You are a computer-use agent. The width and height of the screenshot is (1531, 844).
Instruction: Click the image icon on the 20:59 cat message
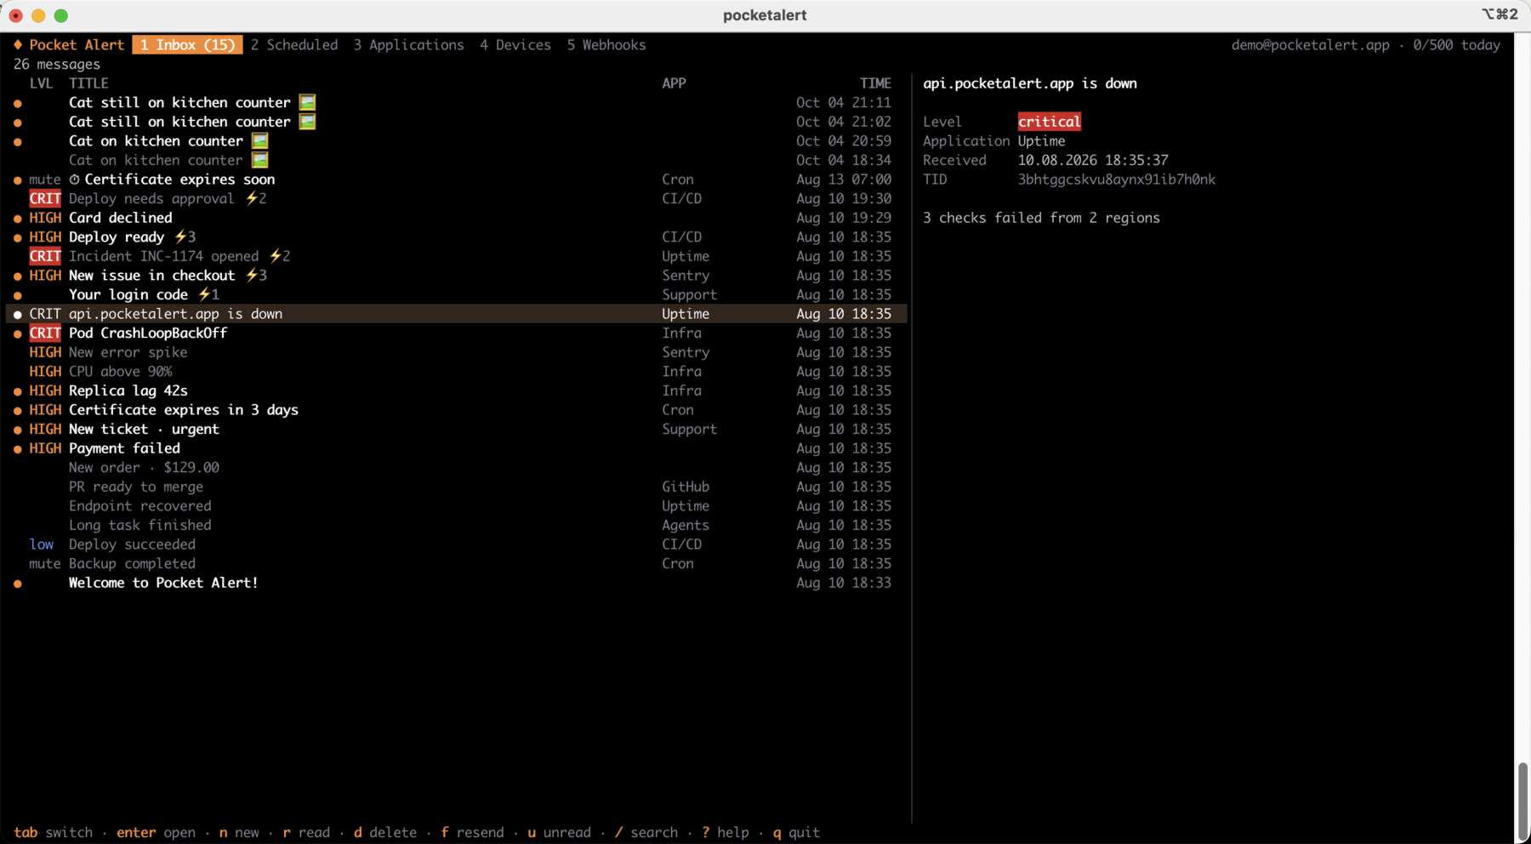(260, 141)
